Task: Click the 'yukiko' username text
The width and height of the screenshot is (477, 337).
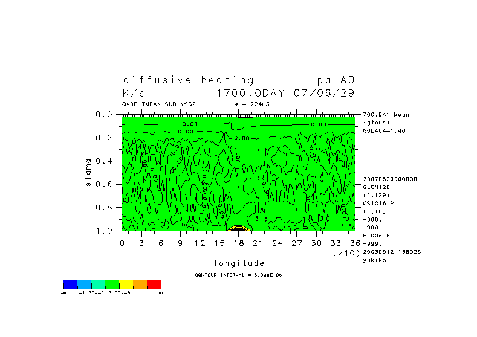Action: pyautogui.click(x=375, y=260)
